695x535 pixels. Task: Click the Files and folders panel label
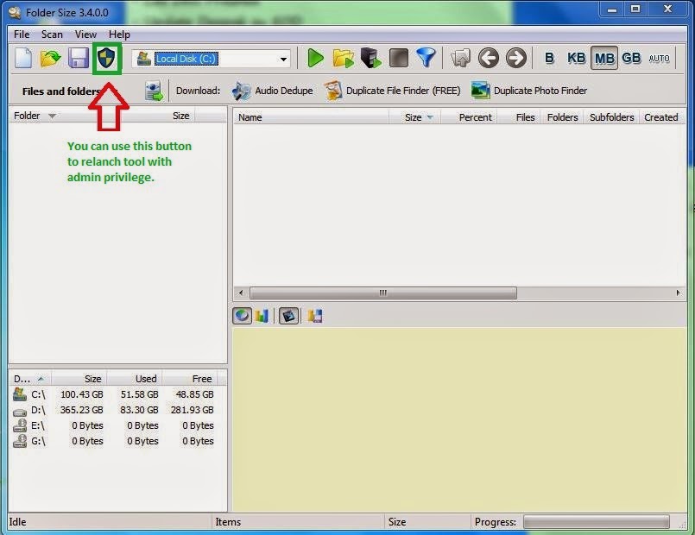(x=61, y=91)
